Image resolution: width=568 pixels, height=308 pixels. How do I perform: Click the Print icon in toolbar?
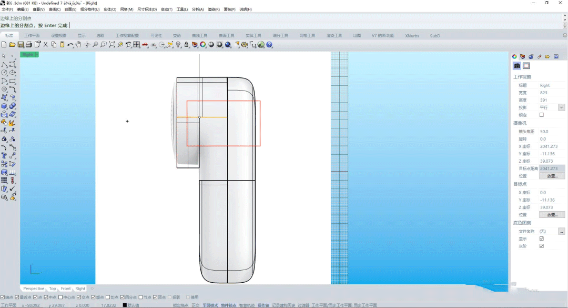pyautogui.click(x=29, y=45)
